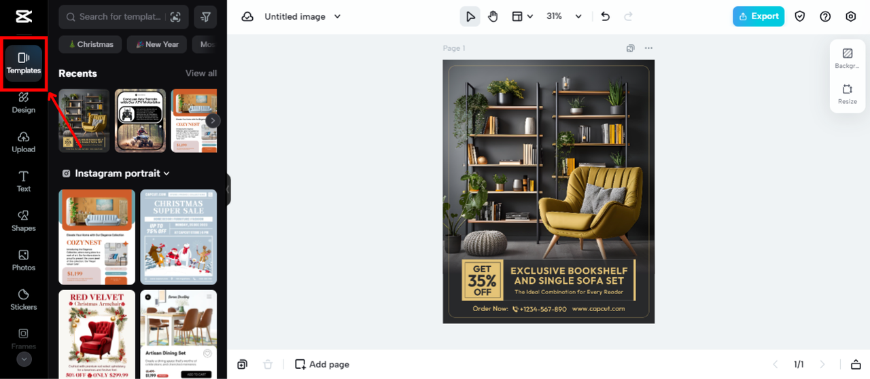The width and height of the screenshot is (870, 379).
Task: Undo the last action
Action: pos(606,16)
